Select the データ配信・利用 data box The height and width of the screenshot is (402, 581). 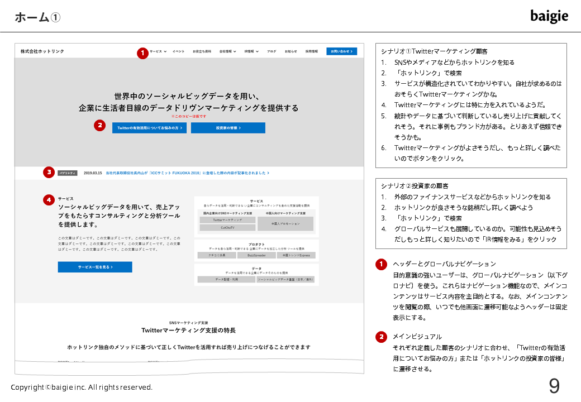[x=226, y=280]
